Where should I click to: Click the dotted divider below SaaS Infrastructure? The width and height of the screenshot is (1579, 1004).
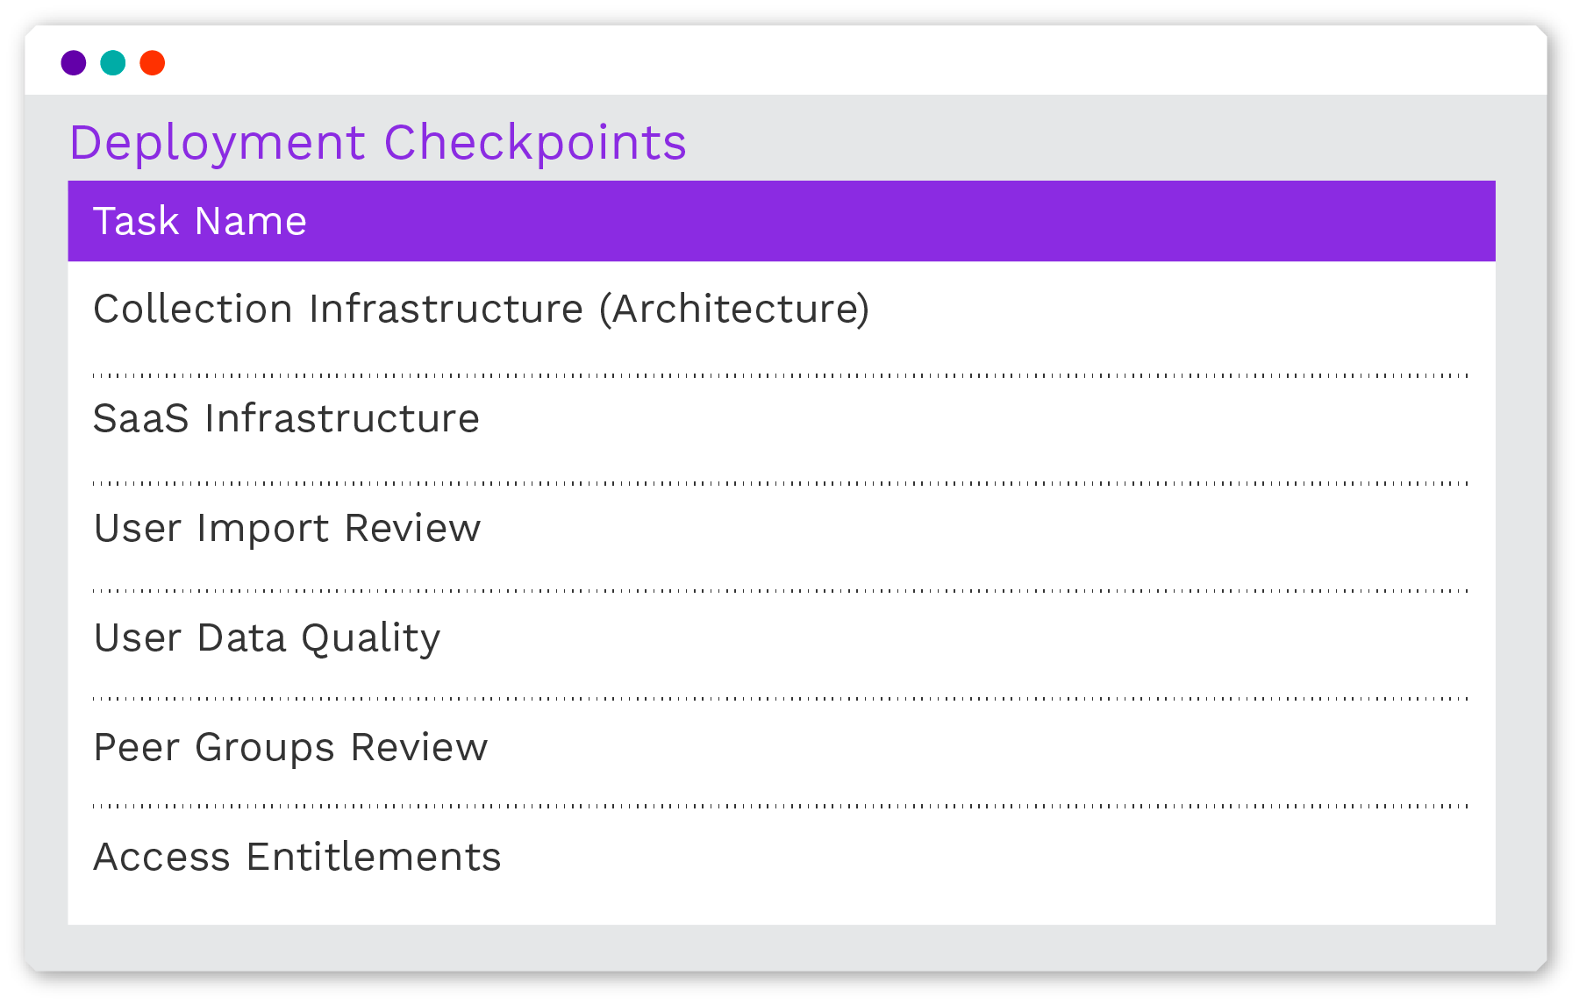781,483
